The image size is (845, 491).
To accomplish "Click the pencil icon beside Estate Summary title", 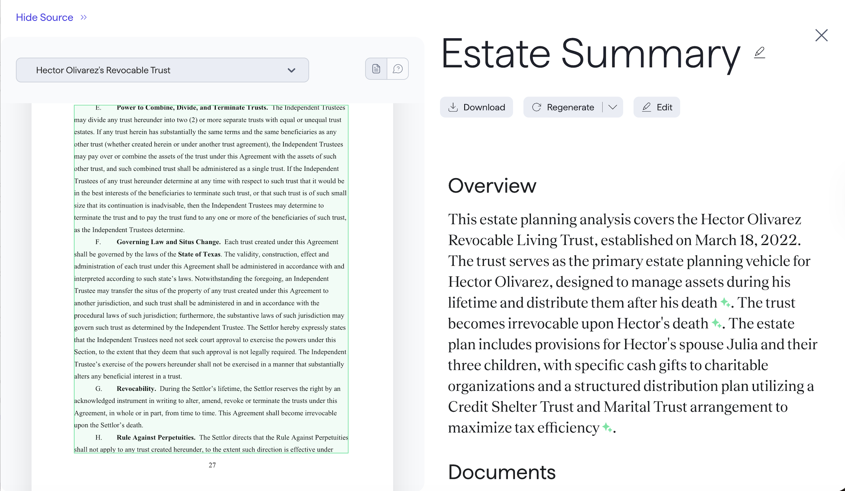I will (759, 53).
